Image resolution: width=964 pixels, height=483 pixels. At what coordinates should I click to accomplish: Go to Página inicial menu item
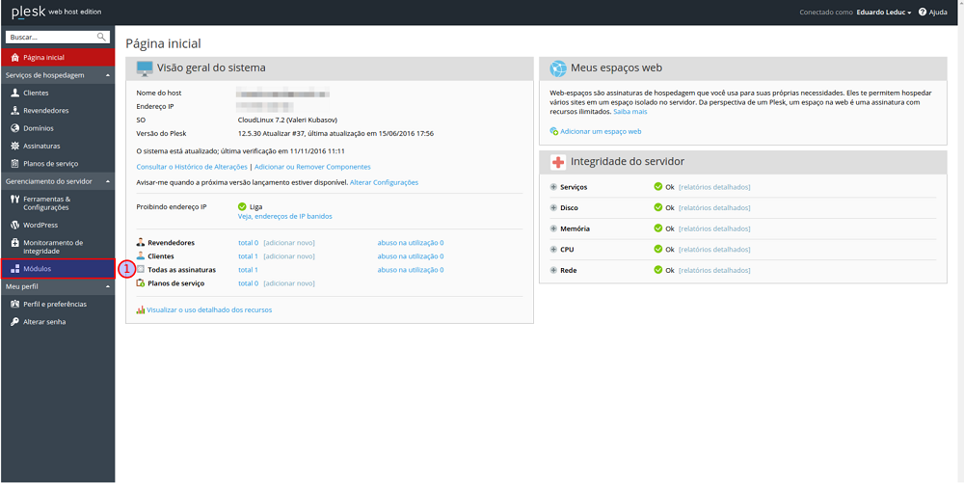pyautogui.click(x=43, y=57)
